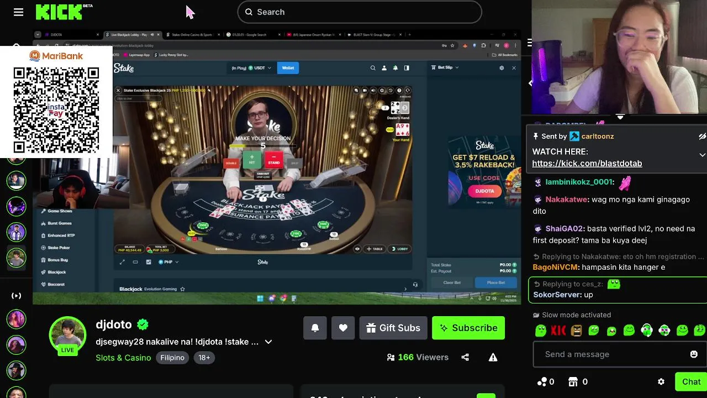
Task: Subscribe to djdoto channel
Action: pos(468,328)
